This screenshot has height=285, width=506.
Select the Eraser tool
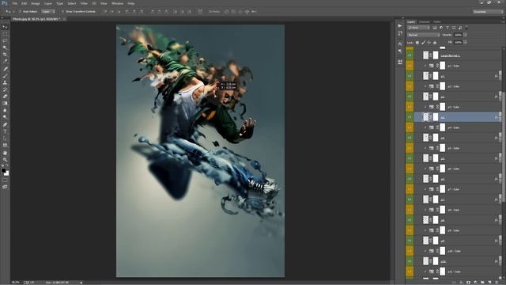tap(5, 97)
